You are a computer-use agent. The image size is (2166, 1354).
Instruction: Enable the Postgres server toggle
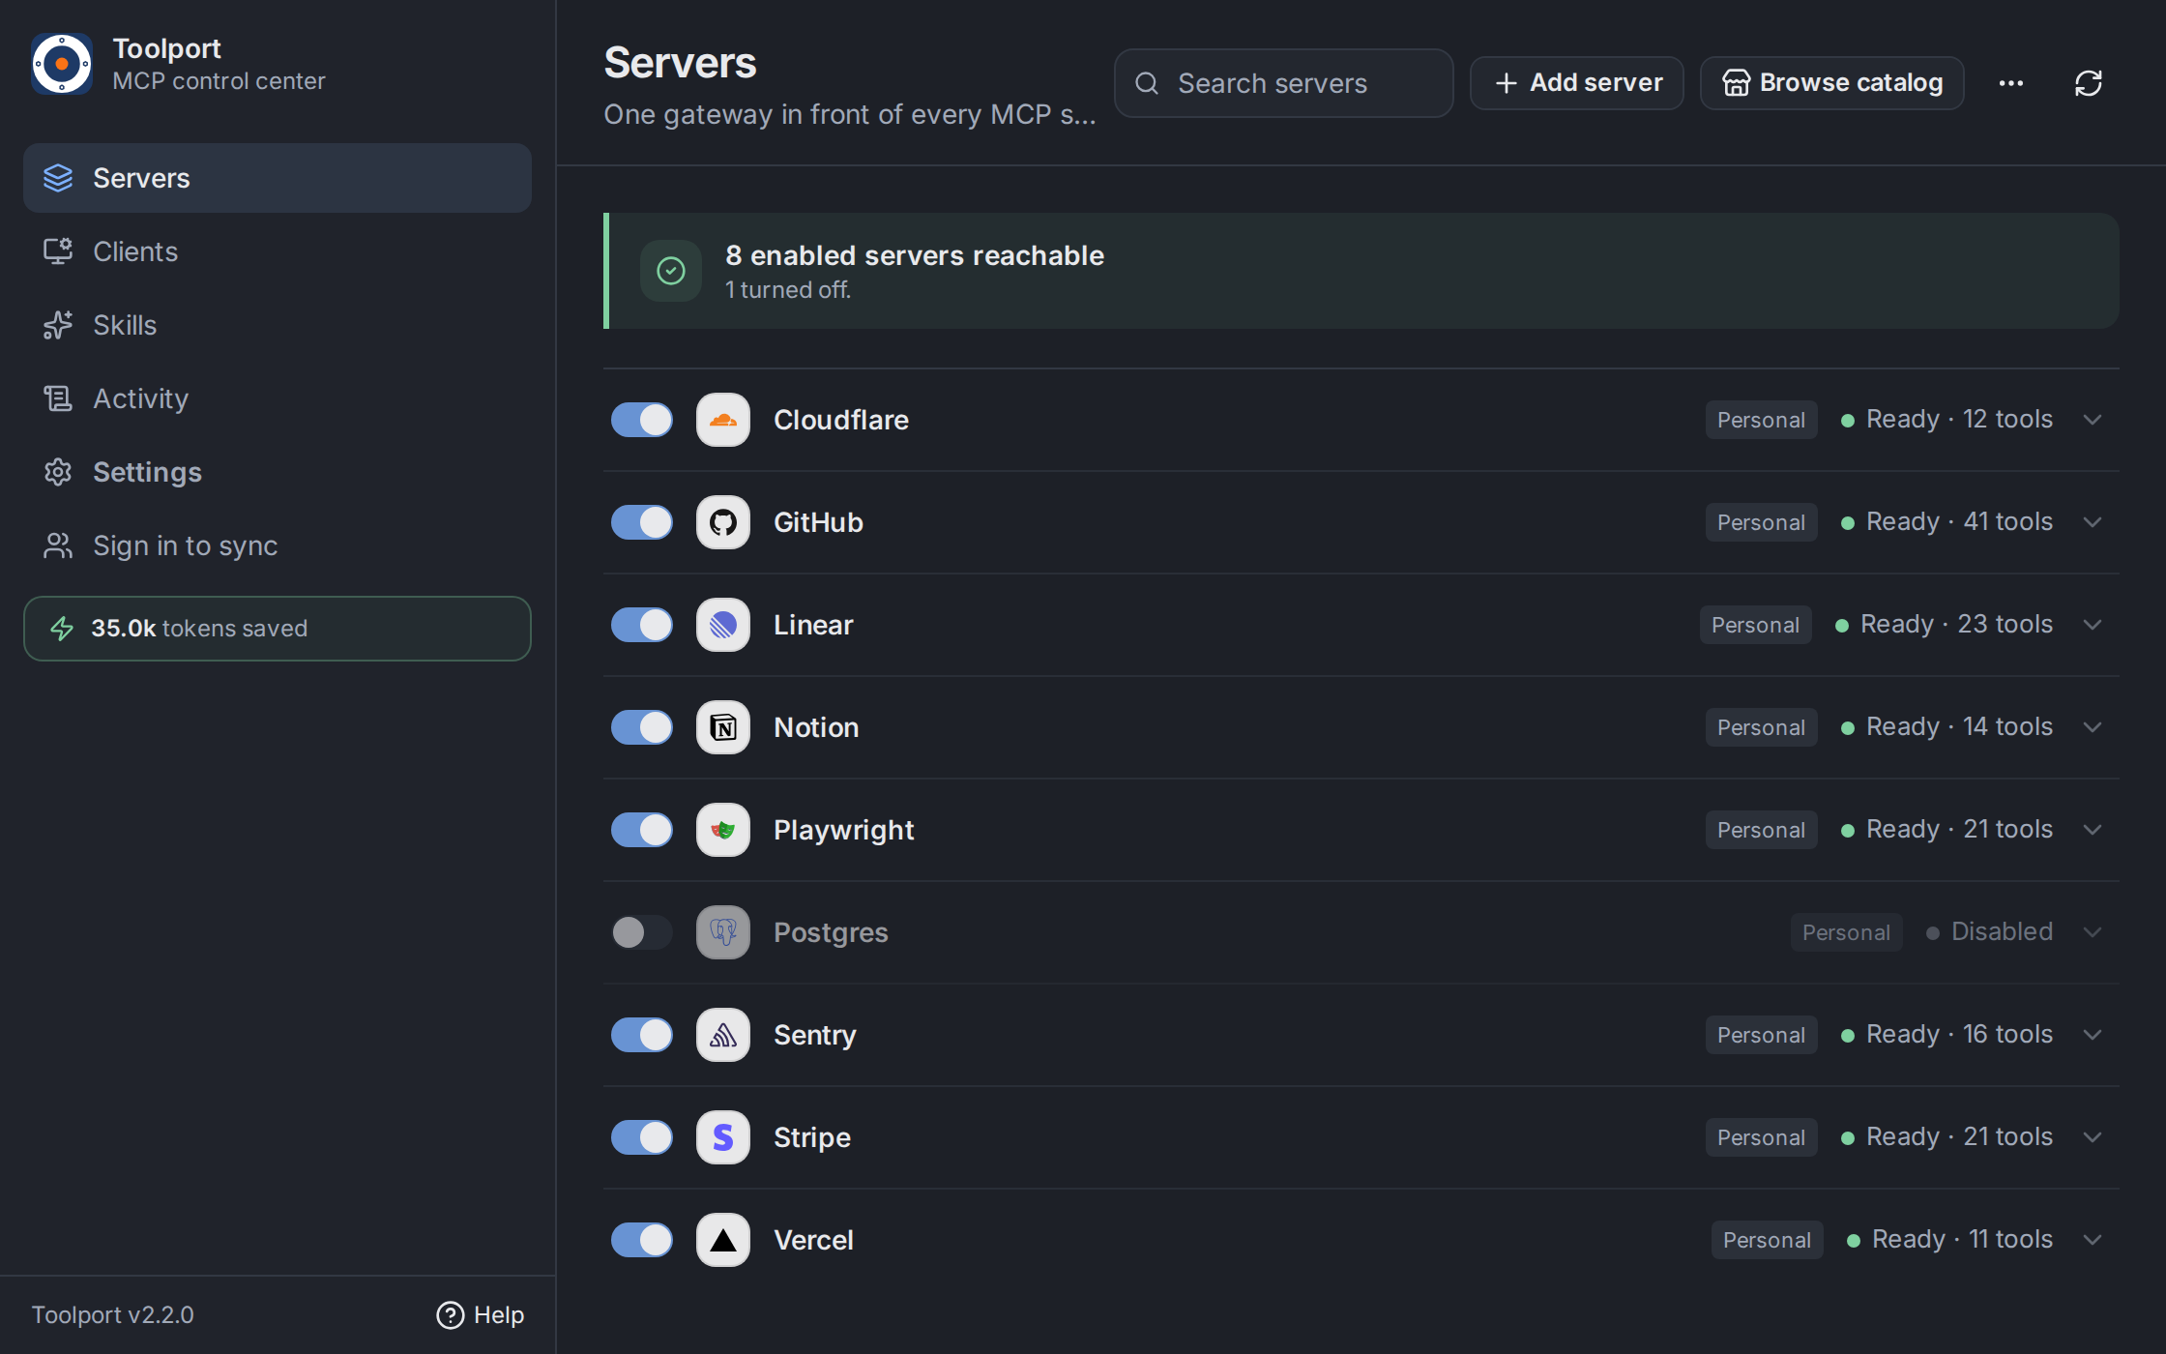pos(642,932)
